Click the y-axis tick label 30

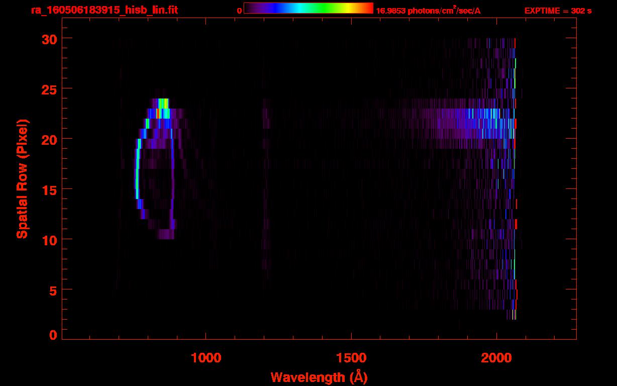pyautogui.click(x=50, y=39)
